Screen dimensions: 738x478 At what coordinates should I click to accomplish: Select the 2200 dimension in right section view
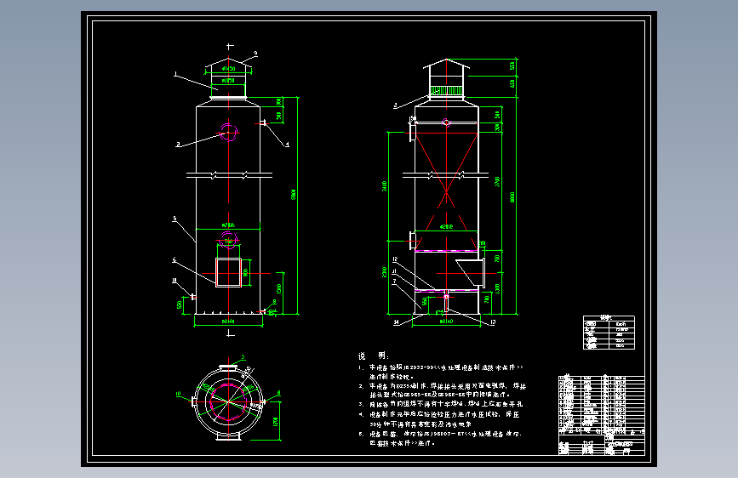[x=385, y=272]
